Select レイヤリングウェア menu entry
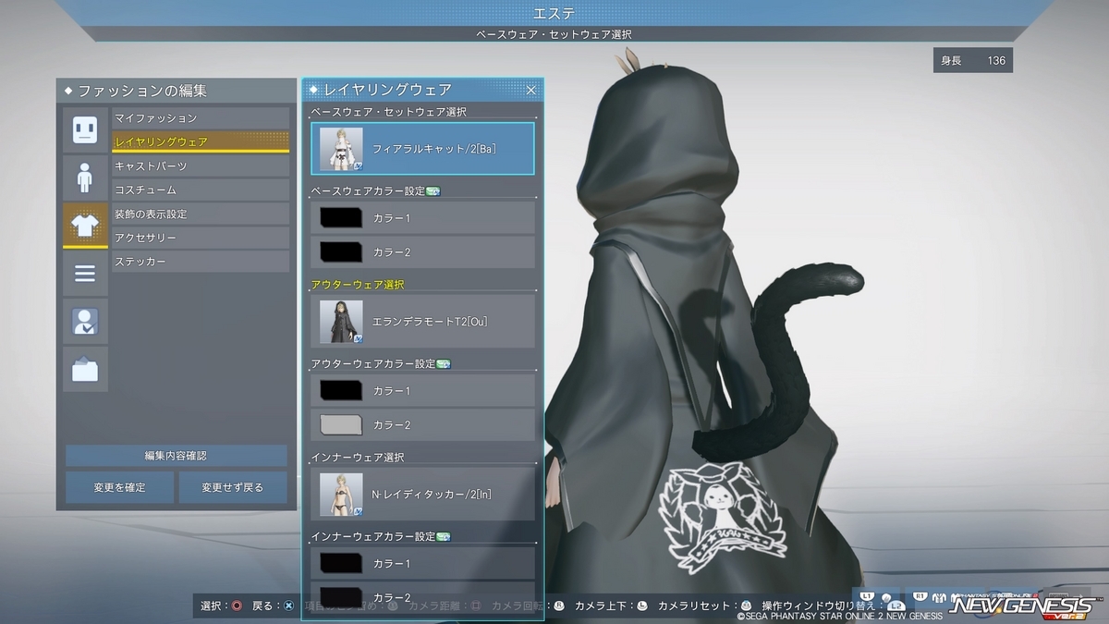 click(201, 141)
